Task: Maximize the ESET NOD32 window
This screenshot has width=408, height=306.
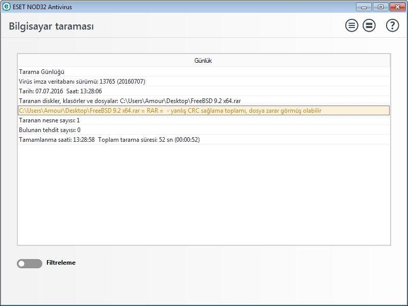Action: pyautogui.click(x=380, y=7)
